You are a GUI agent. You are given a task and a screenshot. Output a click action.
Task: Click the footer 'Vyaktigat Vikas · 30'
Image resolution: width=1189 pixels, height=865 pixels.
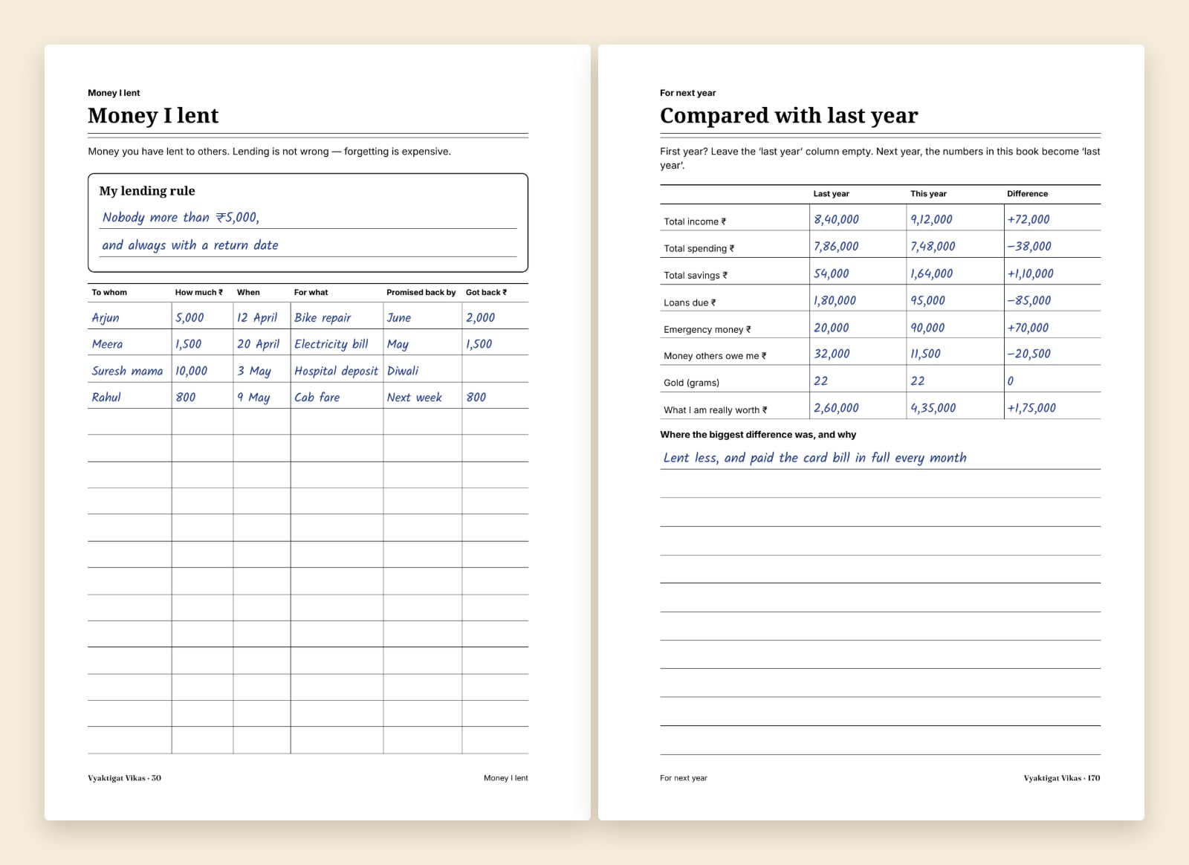[124, 778]
